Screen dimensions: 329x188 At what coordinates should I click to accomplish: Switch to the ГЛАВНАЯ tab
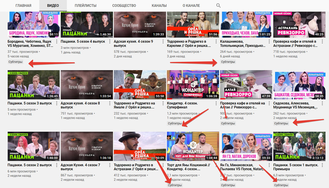[23, 6]
